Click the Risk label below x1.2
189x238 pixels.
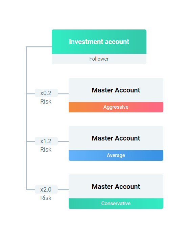[x=46, y=150]
